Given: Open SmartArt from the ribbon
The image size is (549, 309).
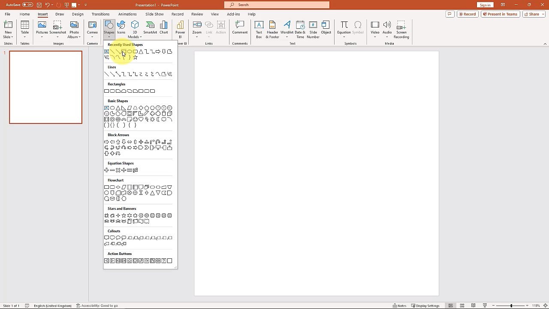Looking at the screenshot, I should point(150,28).
